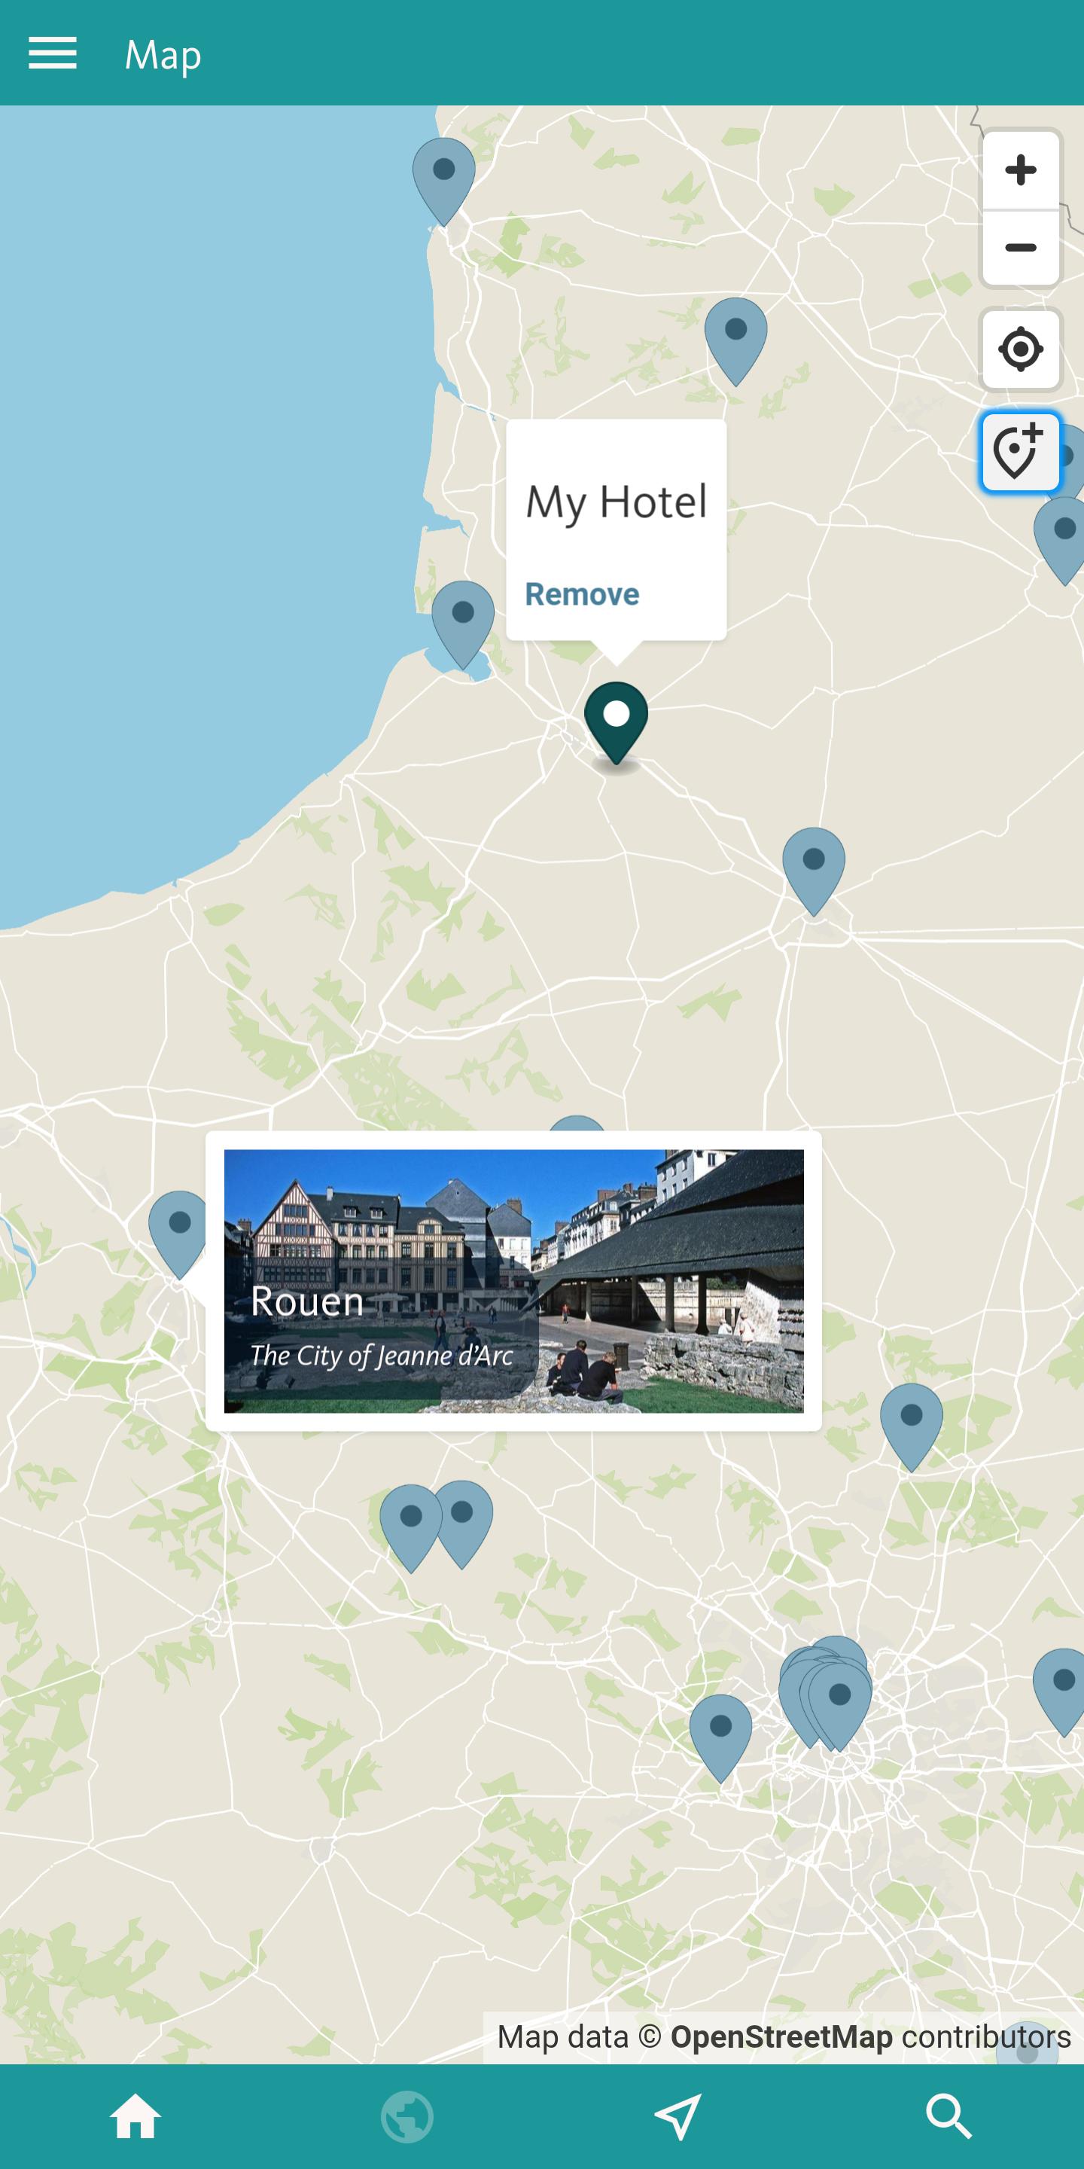Screen dimensions: 1084x2169
Task: Remove the My Hotel pin
Action: (x=582, y=593)
